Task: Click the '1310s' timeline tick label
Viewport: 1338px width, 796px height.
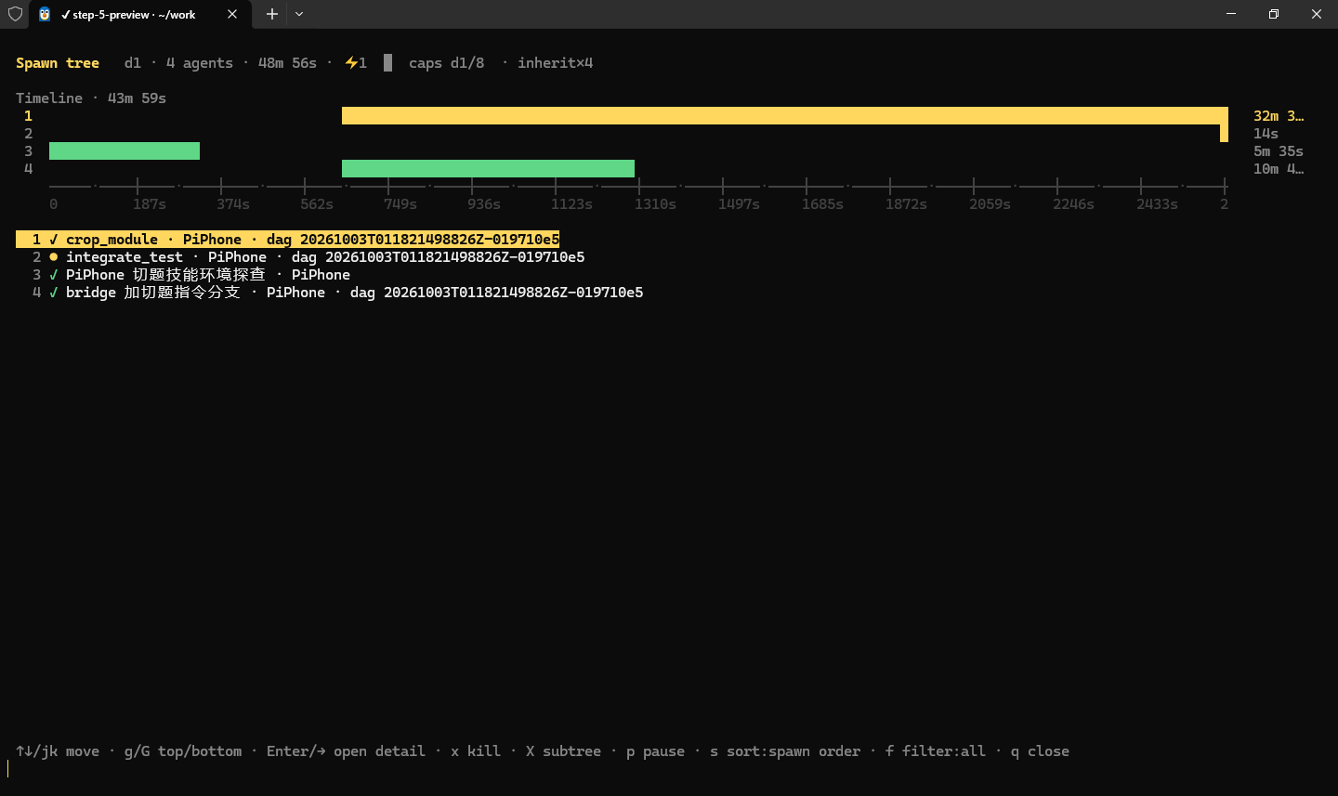Action: [x=655, y=204]
